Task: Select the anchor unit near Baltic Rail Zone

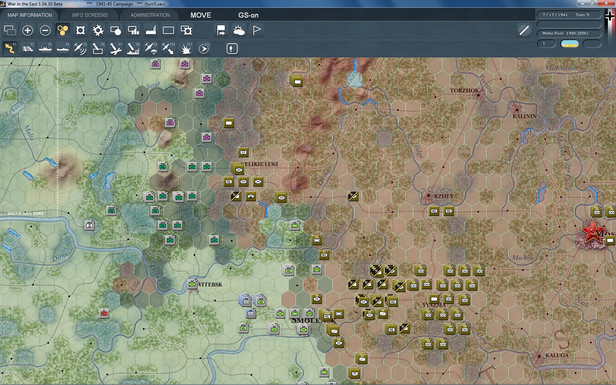Action: pos(89,225)
